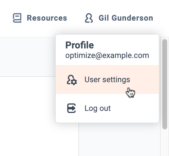
Task: Click the vertical scrollbar thumb
Action: (x=165, y=84)
